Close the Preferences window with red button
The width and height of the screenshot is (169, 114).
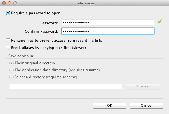4,3
